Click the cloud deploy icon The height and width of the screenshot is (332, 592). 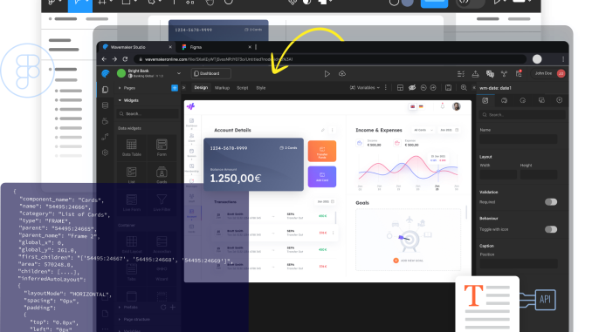[342, 74]
